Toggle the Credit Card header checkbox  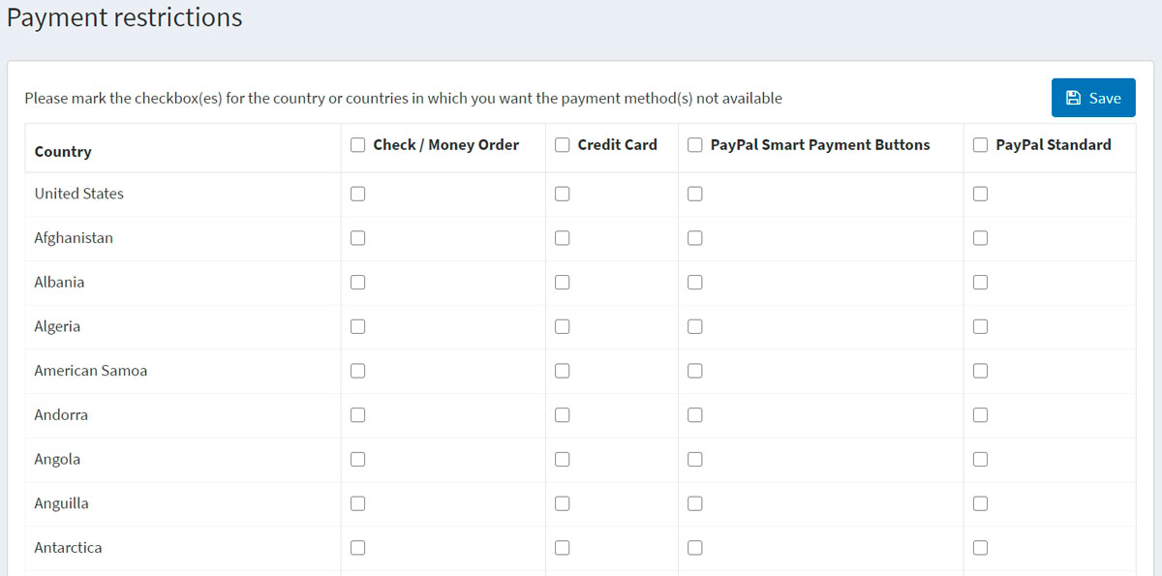563,145
